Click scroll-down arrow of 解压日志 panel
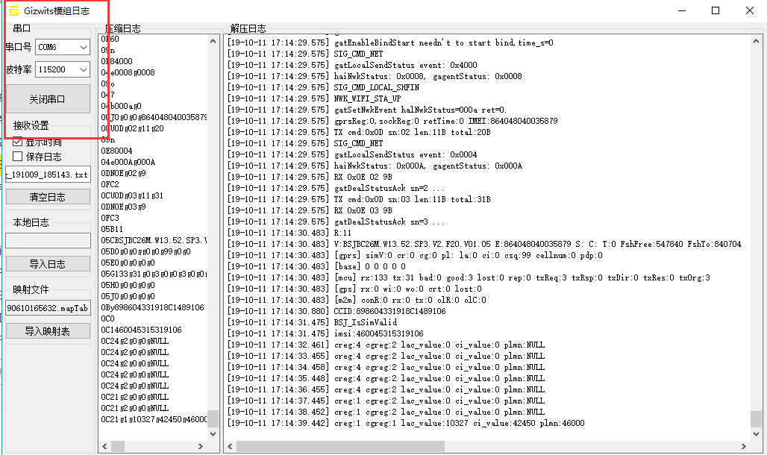The width and height of the screenshot is (767, 455). click(x=756, y=434)
